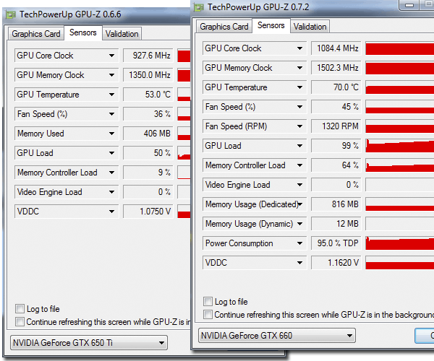Click Power Consumption history graph
The width and height of the screenshot is (434, 361).
400,243
